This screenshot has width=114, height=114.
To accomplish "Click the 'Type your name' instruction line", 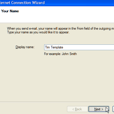I will click(38, 32).
